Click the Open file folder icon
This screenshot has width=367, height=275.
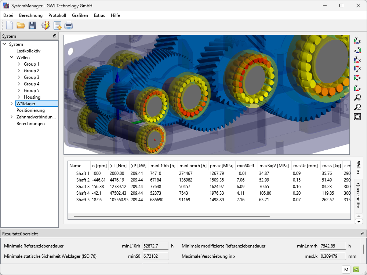(x=21, y=25)
